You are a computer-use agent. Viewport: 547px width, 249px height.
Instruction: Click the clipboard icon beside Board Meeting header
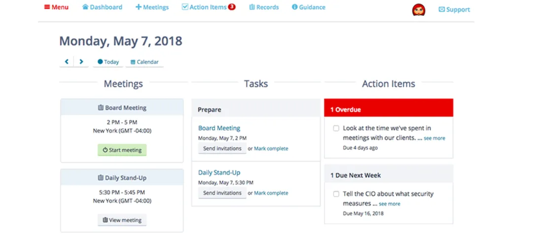pos(101,108)
